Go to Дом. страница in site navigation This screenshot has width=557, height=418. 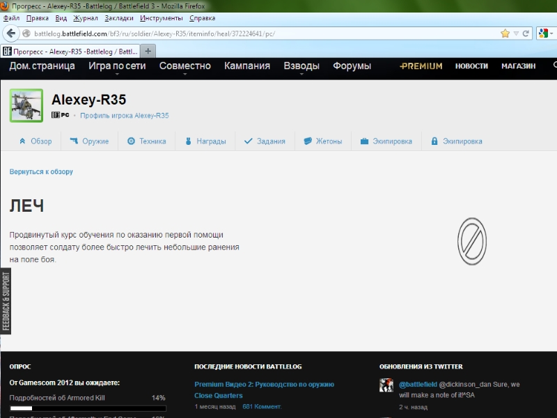42,65
